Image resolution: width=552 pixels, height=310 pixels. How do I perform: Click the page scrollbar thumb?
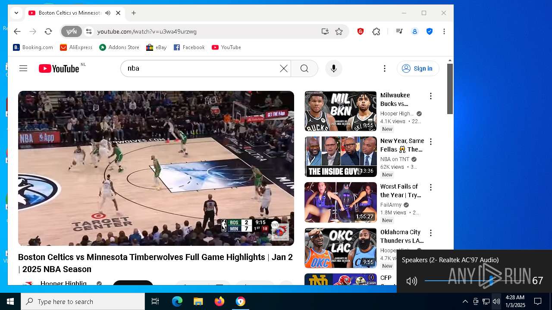click(x=450, y=89)
